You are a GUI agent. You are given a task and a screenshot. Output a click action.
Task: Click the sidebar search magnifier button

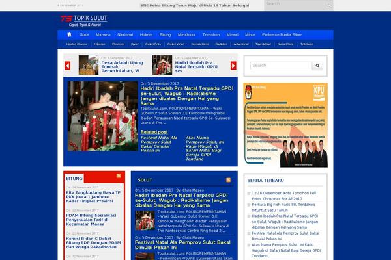point(317,66)
